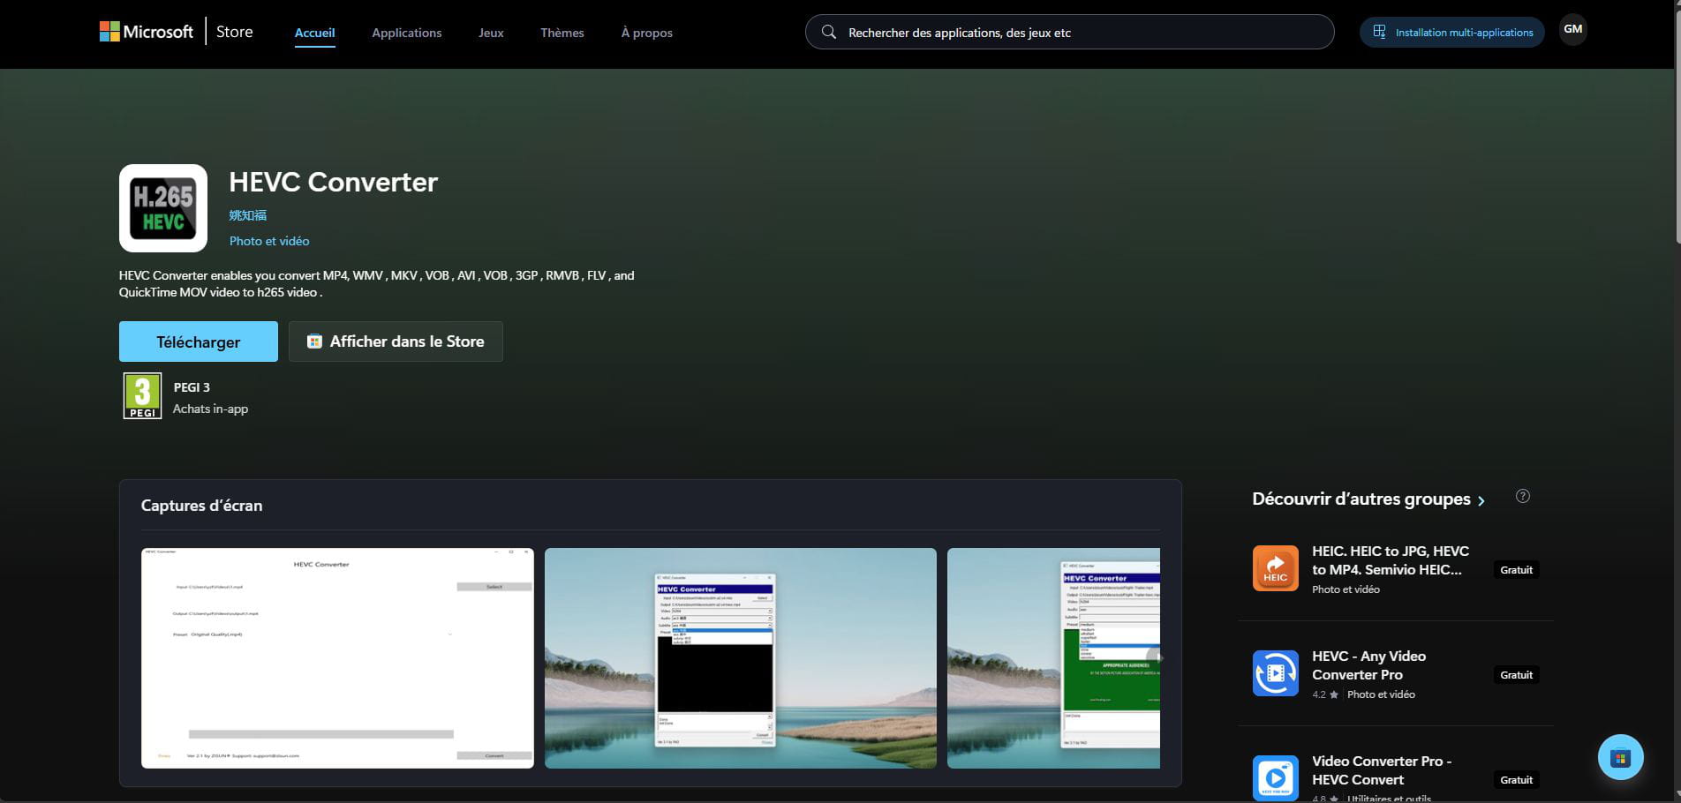
Task: Click the help question mark icon
Action: (x=1523, y=496)
